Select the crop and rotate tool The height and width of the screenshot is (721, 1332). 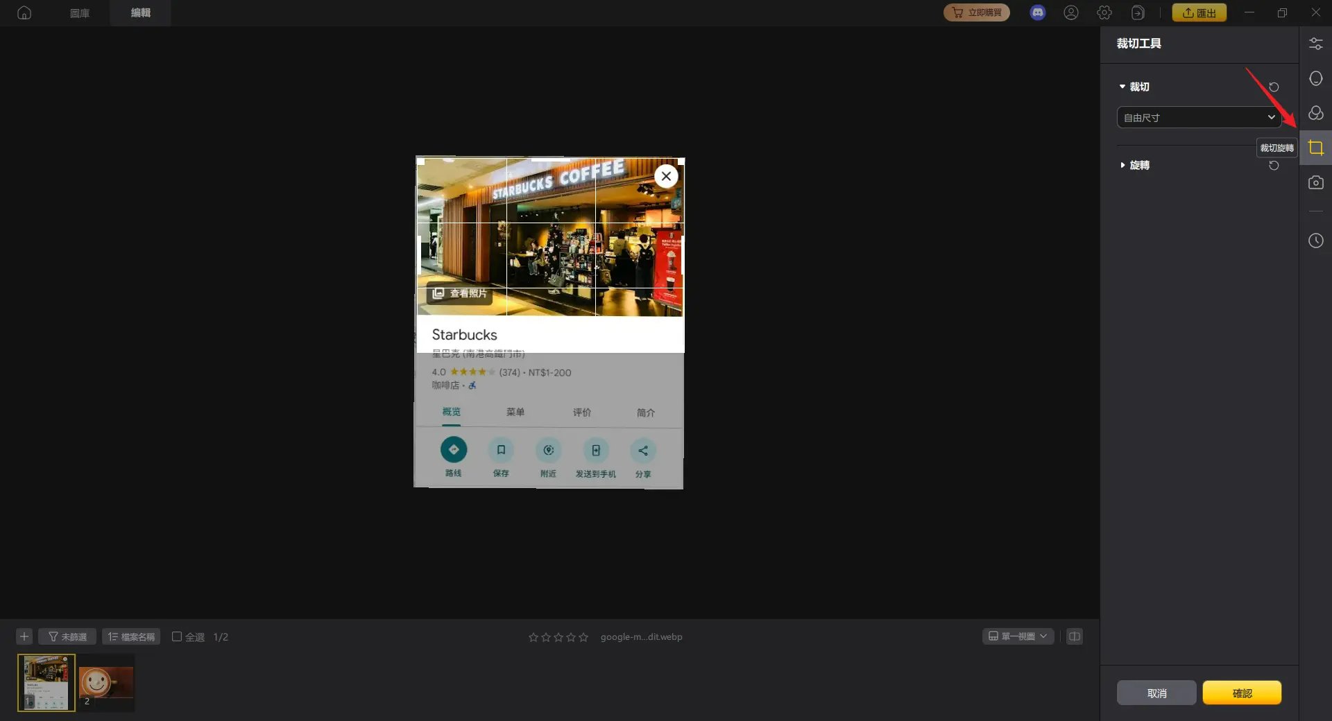(1315, 147)
